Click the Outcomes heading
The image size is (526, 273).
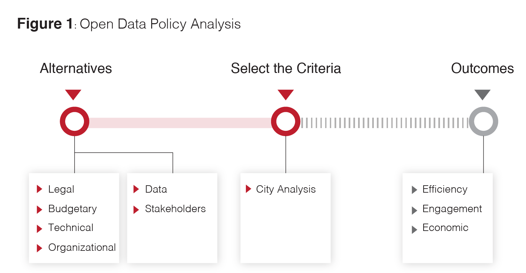point(482,68)
